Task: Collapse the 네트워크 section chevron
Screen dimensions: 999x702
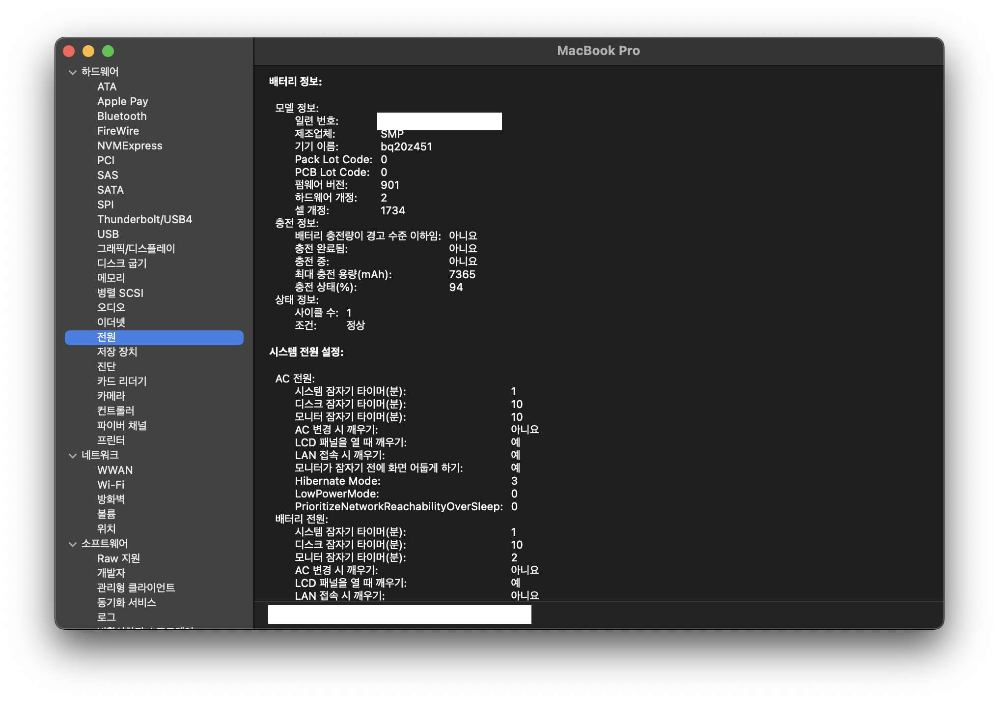Action: pyautogui.click(x=73, y=456)
